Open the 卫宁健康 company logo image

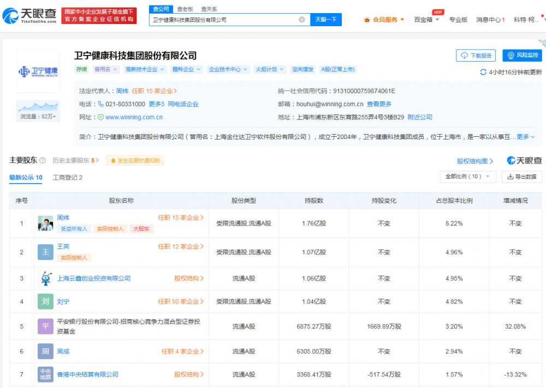[38, 71]
